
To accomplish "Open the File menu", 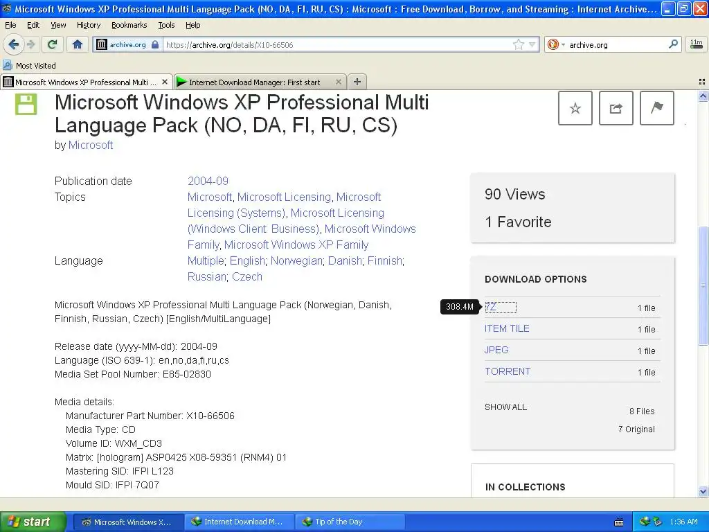I will (x=10, y=25).
